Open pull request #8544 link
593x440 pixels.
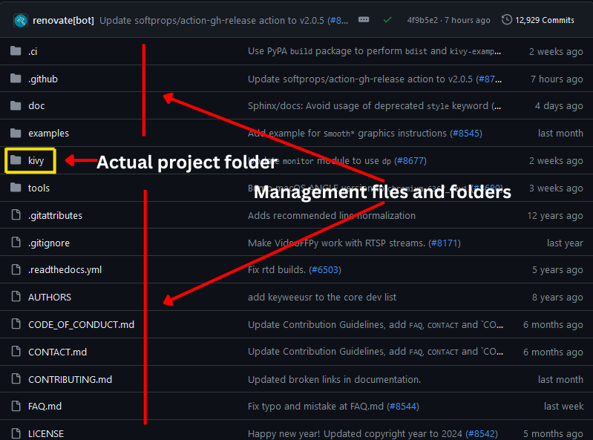click(403, 407)
